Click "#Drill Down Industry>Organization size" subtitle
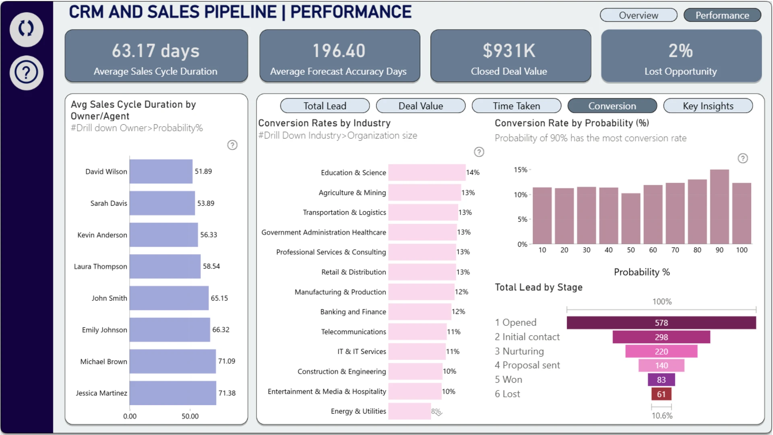The height and width of the screenshot is (435, 773). click(338, 136)
